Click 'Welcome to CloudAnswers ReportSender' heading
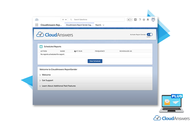 pos(58,69)
